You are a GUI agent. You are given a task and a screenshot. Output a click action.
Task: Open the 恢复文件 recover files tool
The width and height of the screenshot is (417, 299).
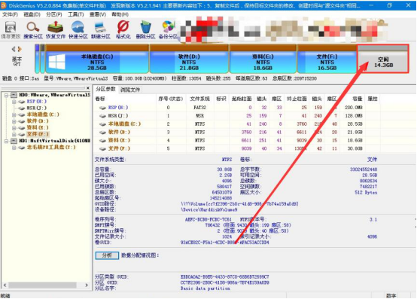point(55,30)
